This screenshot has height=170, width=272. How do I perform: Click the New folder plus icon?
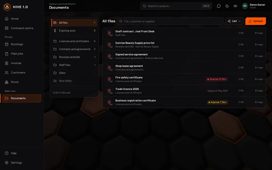click(55, 81)
